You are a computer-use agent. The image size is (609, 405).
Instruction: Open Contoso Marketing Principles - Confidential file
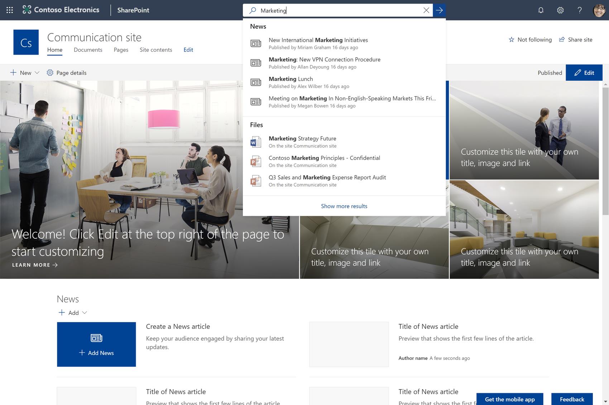click(344, 161)
